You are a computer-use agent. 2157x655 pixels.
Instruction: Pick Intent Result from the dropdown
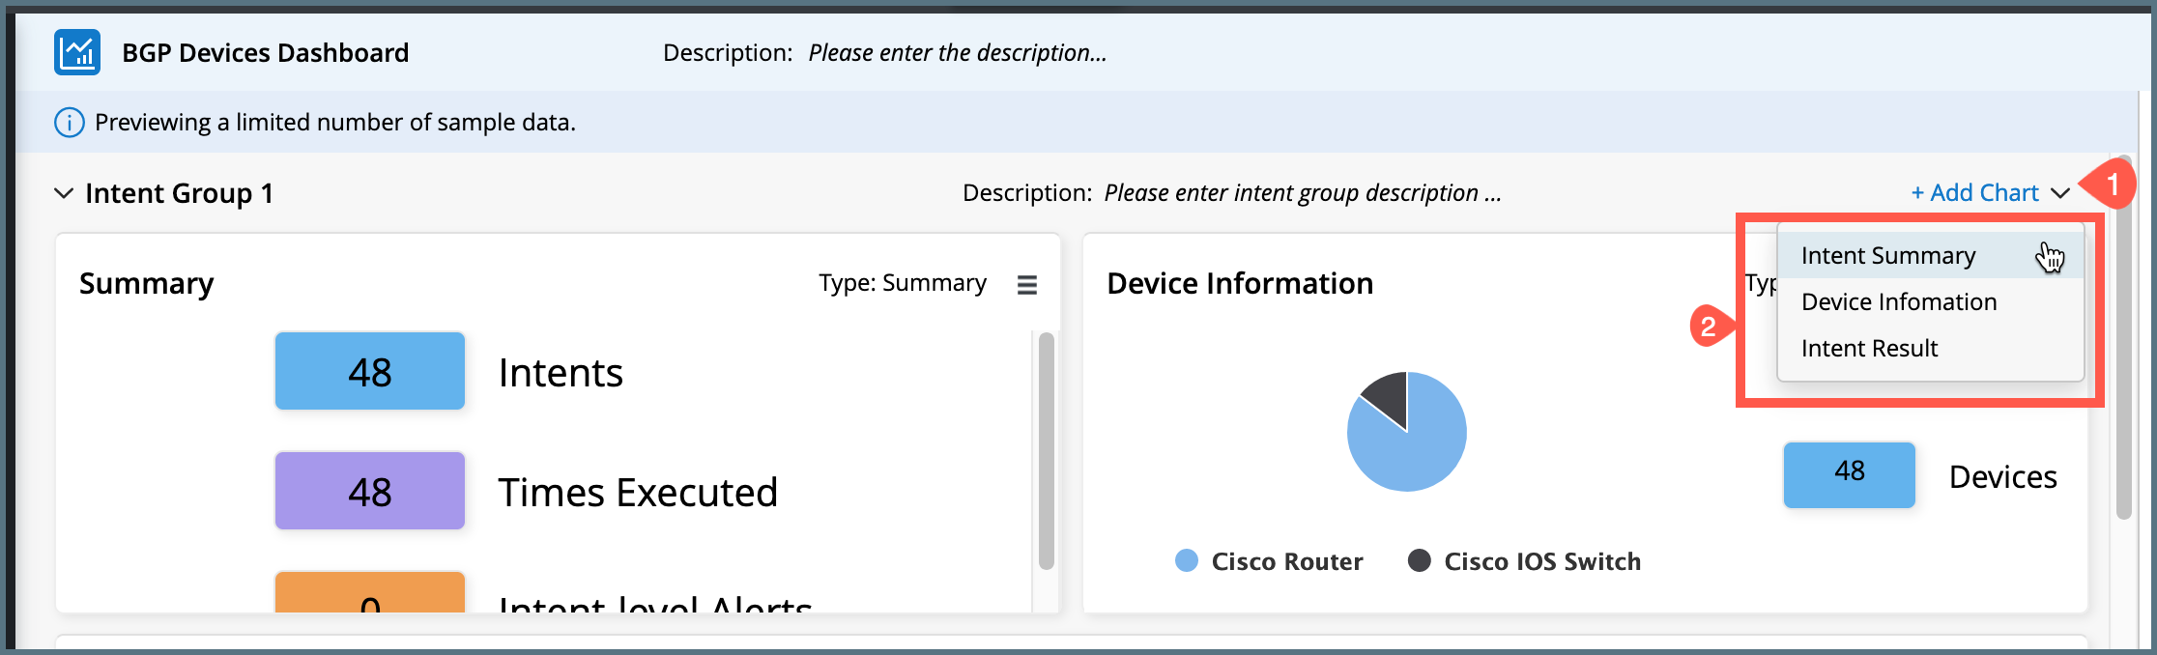point(1869,349)
